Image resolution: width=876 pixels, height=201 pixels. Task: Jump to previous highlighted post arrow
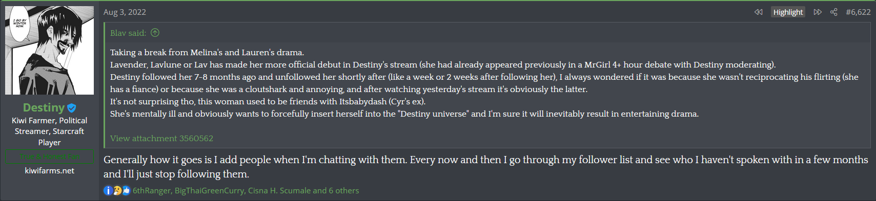tap(759, 12)
